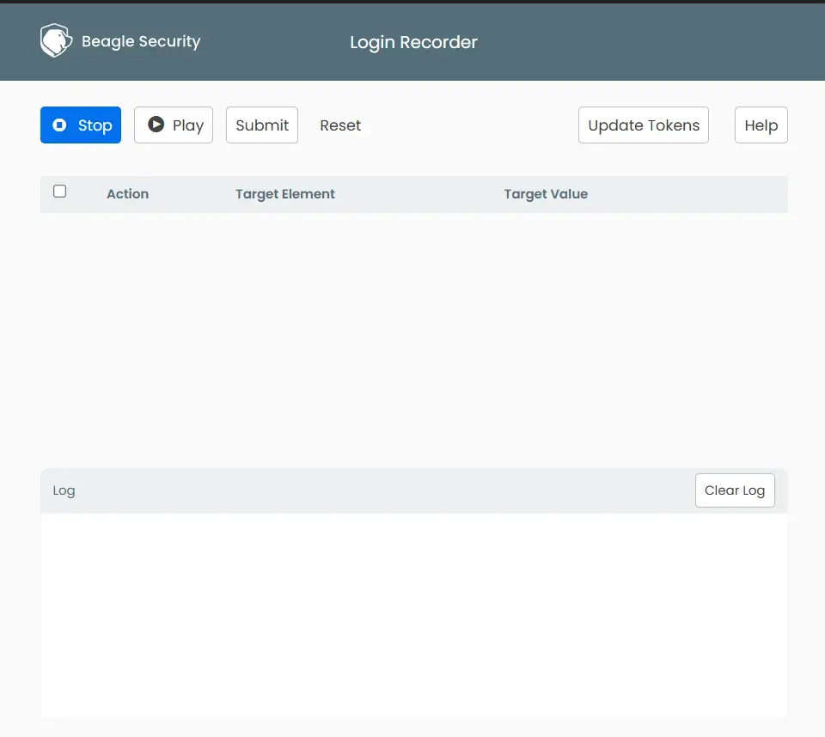Click the Log panel label
The height and width of the screenshot is (737, 825).
coord(64,490)
